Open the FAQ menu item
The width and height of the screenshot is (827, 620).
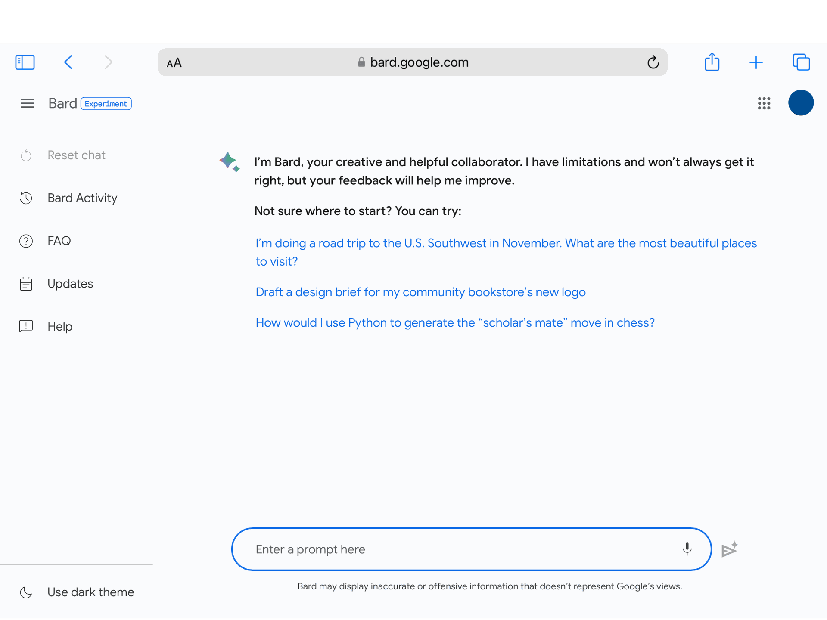59,241
